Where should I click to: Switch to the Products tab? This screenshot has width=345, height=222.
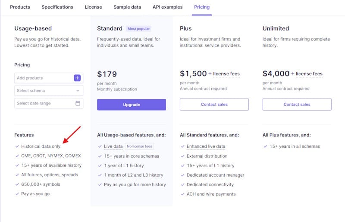pos(20,7)
